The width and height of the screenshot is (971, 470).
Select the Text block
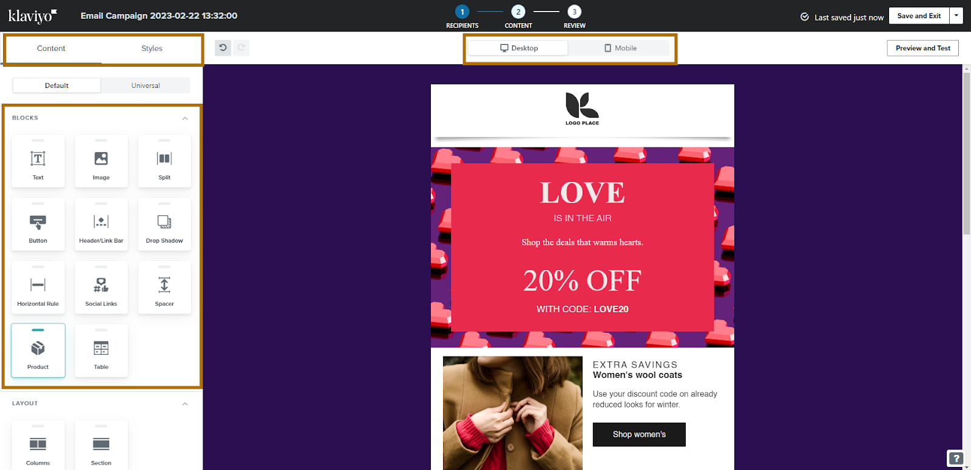coord(38,161)
